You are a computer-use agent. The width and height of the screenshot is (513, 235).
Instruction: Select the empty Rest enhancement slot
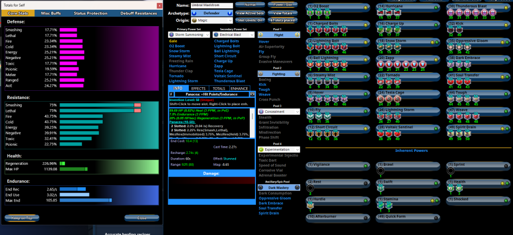pyautogui.click(x=310, y=188)
